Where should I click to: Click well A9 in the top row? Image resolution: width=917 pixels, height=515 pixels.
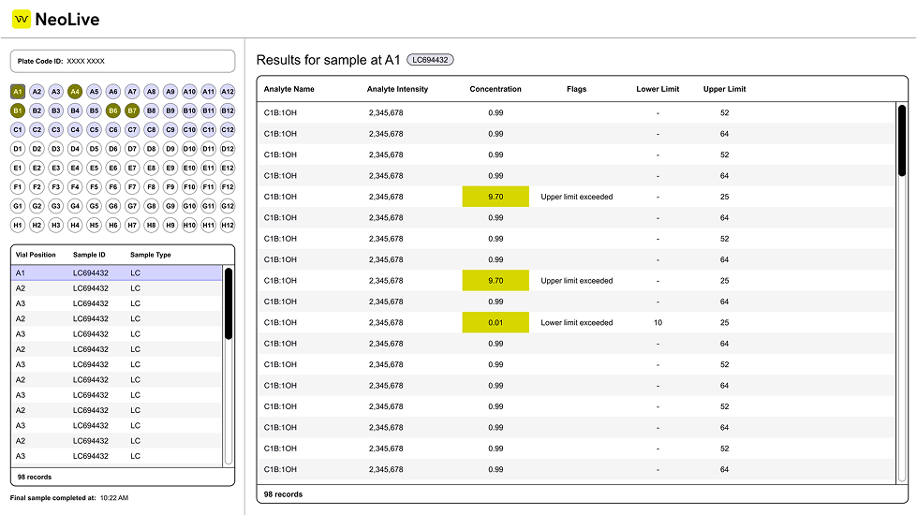(170, 92)
